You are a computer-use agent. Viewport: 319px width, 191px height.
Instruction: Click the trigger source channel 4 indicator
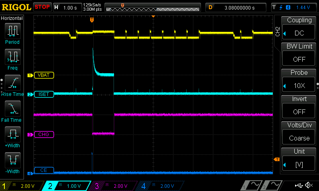tap(288, 8)
